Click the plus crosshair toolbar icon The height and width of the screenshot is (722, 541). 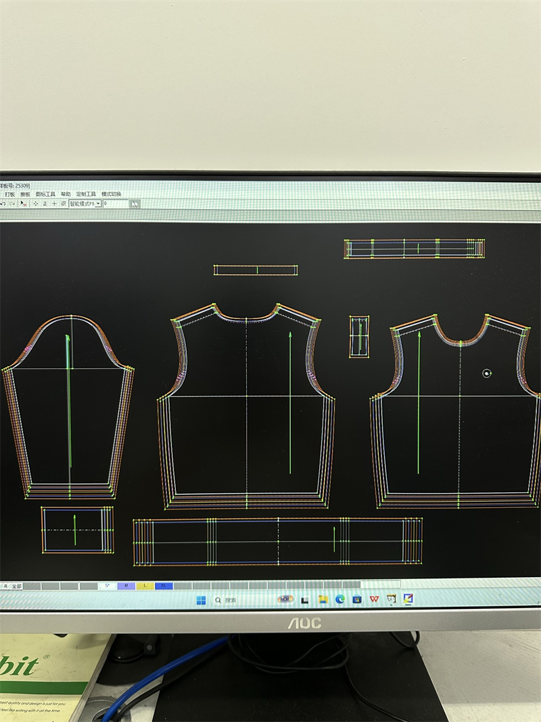click(54, 203)
